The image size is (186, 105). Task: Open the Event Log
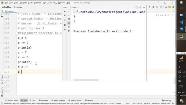tap(166, 100)
